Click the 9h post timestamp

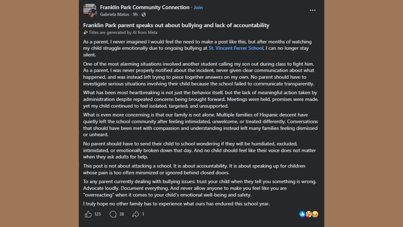pyautogui.click(x=135, y=14)
